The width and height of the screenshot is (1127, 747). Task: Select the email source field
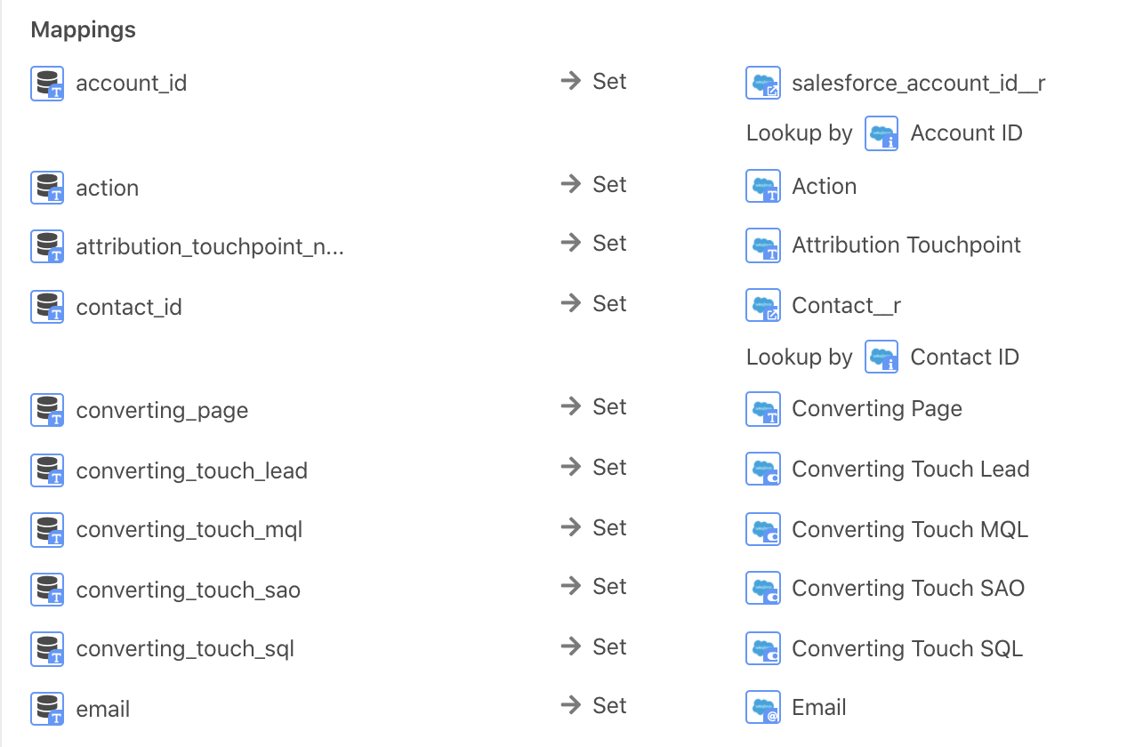tap(103, 709)
